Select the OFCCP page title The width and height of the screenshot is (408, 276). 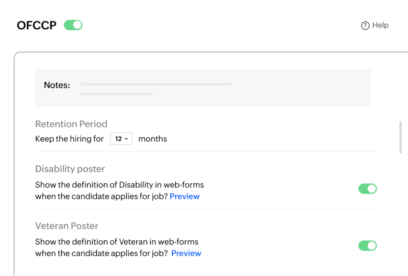(x=37, y=25)
